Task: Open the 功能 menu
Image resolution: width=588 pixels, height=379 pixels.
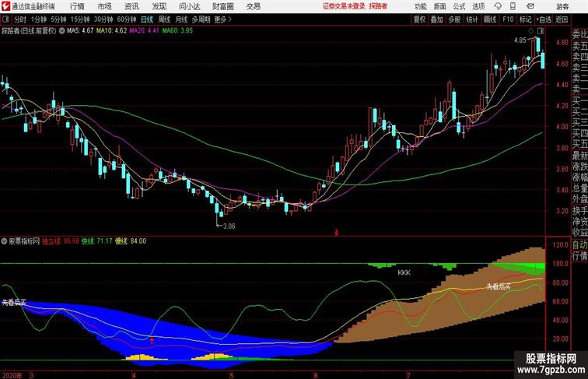Action: coord(421,6)
